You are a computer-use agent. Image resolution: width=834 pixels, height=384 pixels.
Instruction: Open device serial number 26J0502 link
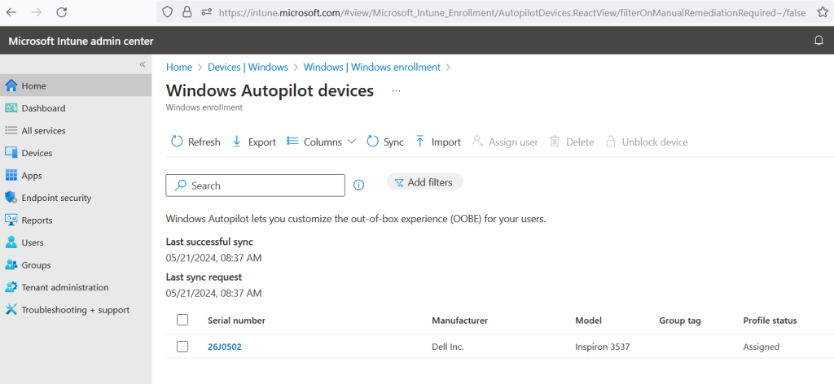coord(224,347)
